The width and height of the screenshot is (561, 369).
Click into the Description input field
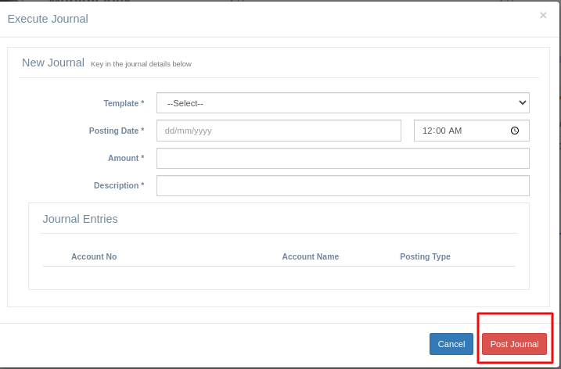(343, 185)
